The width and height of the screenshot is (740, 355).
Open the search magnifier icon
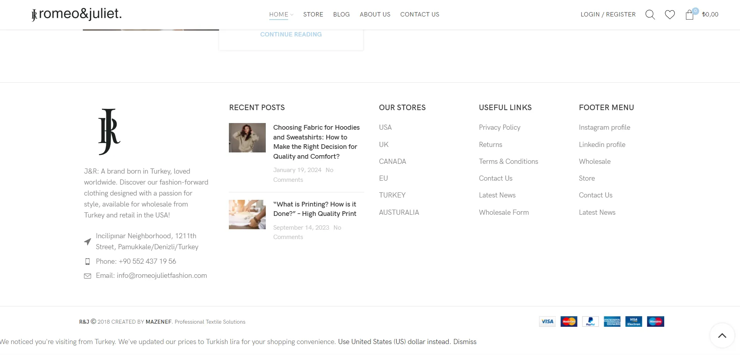click(x=650, y=14)
